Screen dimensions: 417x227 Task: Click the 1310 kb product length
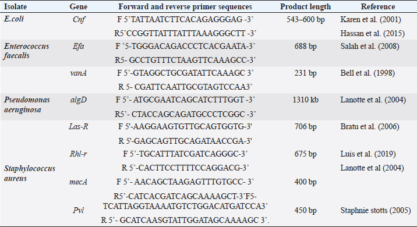[x=306, y=100]
